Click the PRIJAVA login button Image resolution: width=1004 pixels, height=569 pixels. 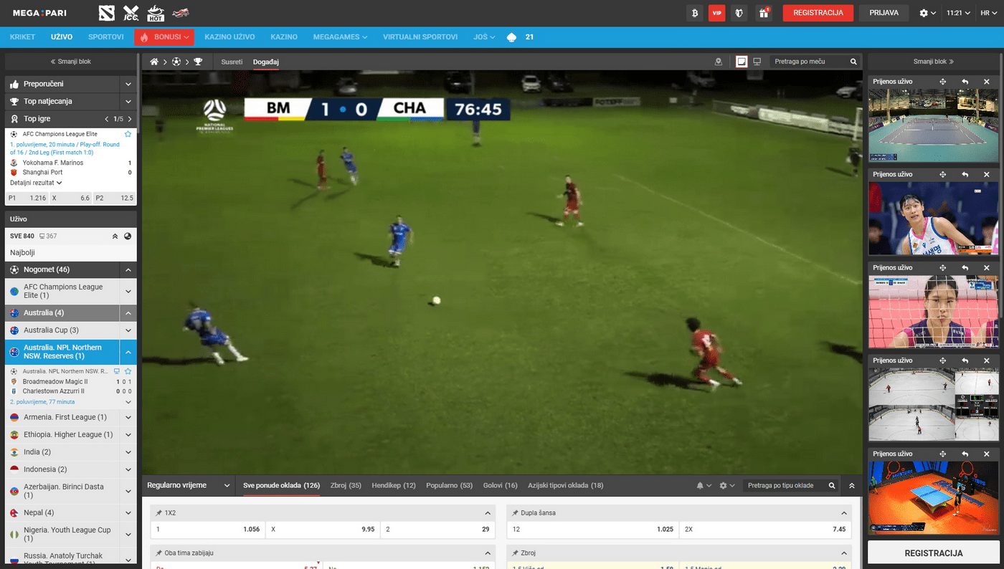pos(884,13)
